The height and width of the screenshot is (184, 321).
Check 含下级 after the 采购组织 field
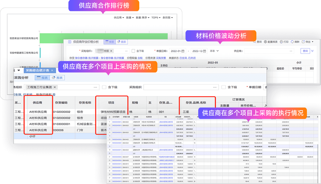point(223,87)
